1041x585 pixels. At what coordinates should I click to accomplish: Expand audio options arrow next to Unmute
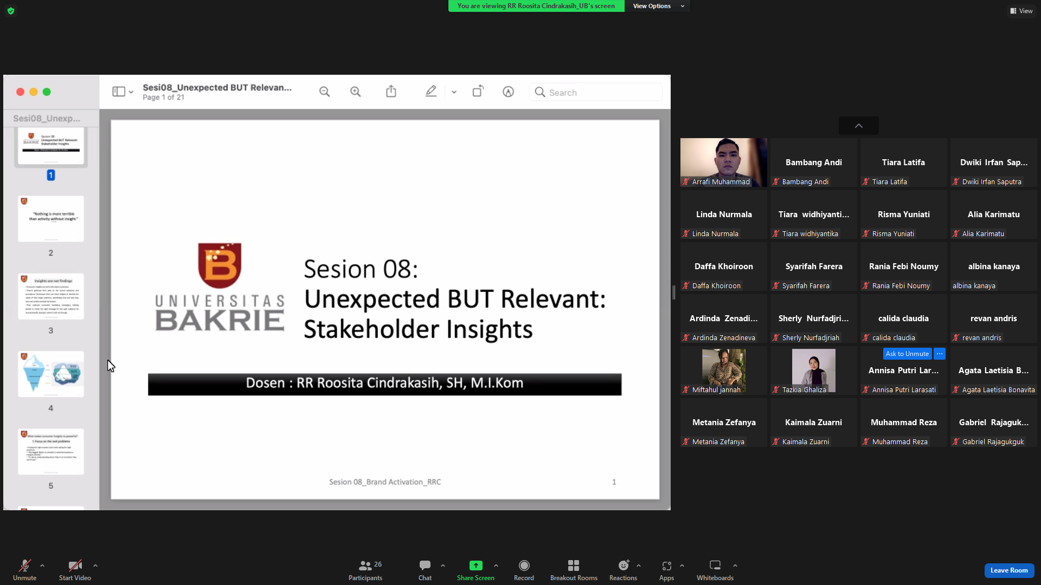42,565
